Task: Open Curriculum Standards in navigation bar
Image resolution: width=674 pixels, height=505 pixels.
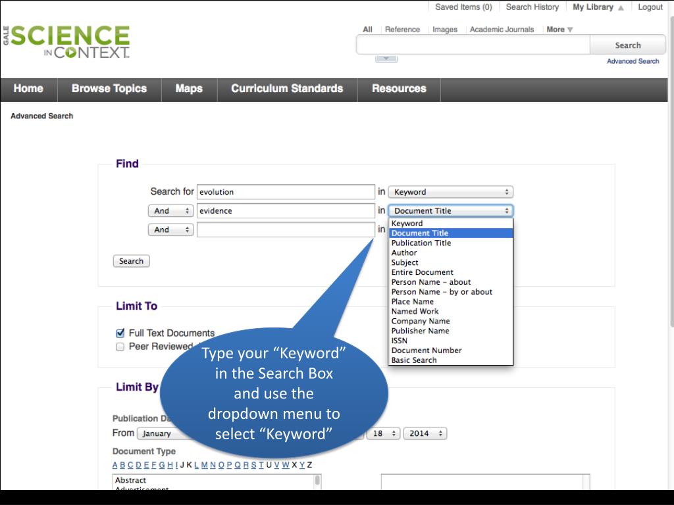Action: click(287, 89)
